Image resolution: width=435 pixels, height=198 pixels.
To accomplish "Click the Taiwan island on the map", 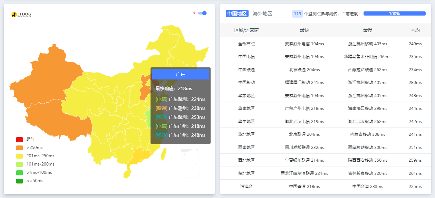I will pyautogui.click(x=164, y=154).
